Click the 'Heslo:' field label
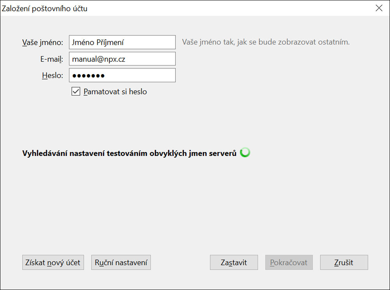Viewport: 390px width, 290px height. 52,76
